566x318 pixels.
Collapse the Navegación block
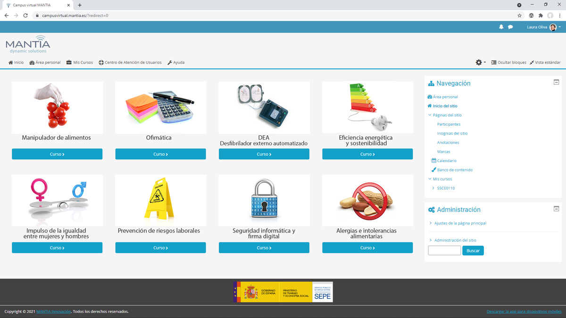tap(556, 82)
